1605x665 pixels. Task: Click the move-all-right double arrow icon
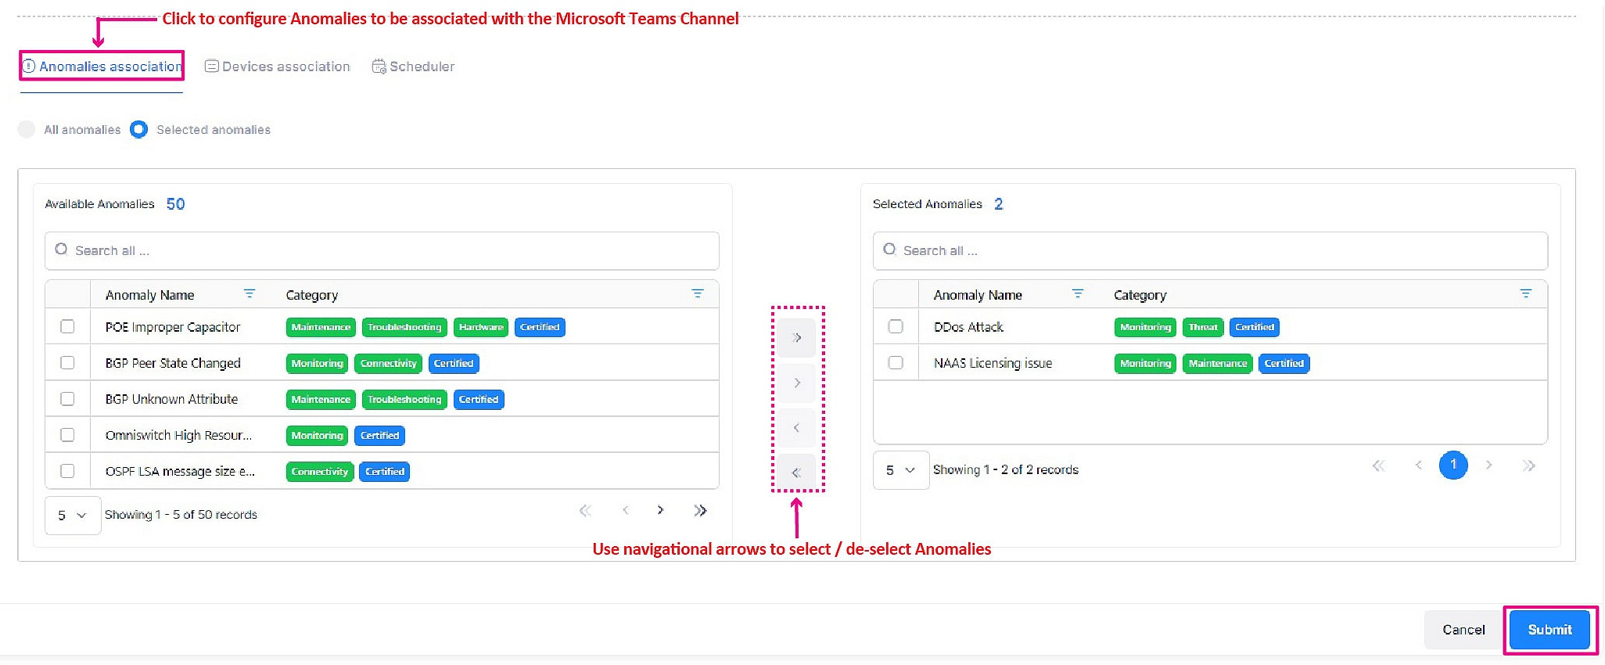tap(797, 338)
